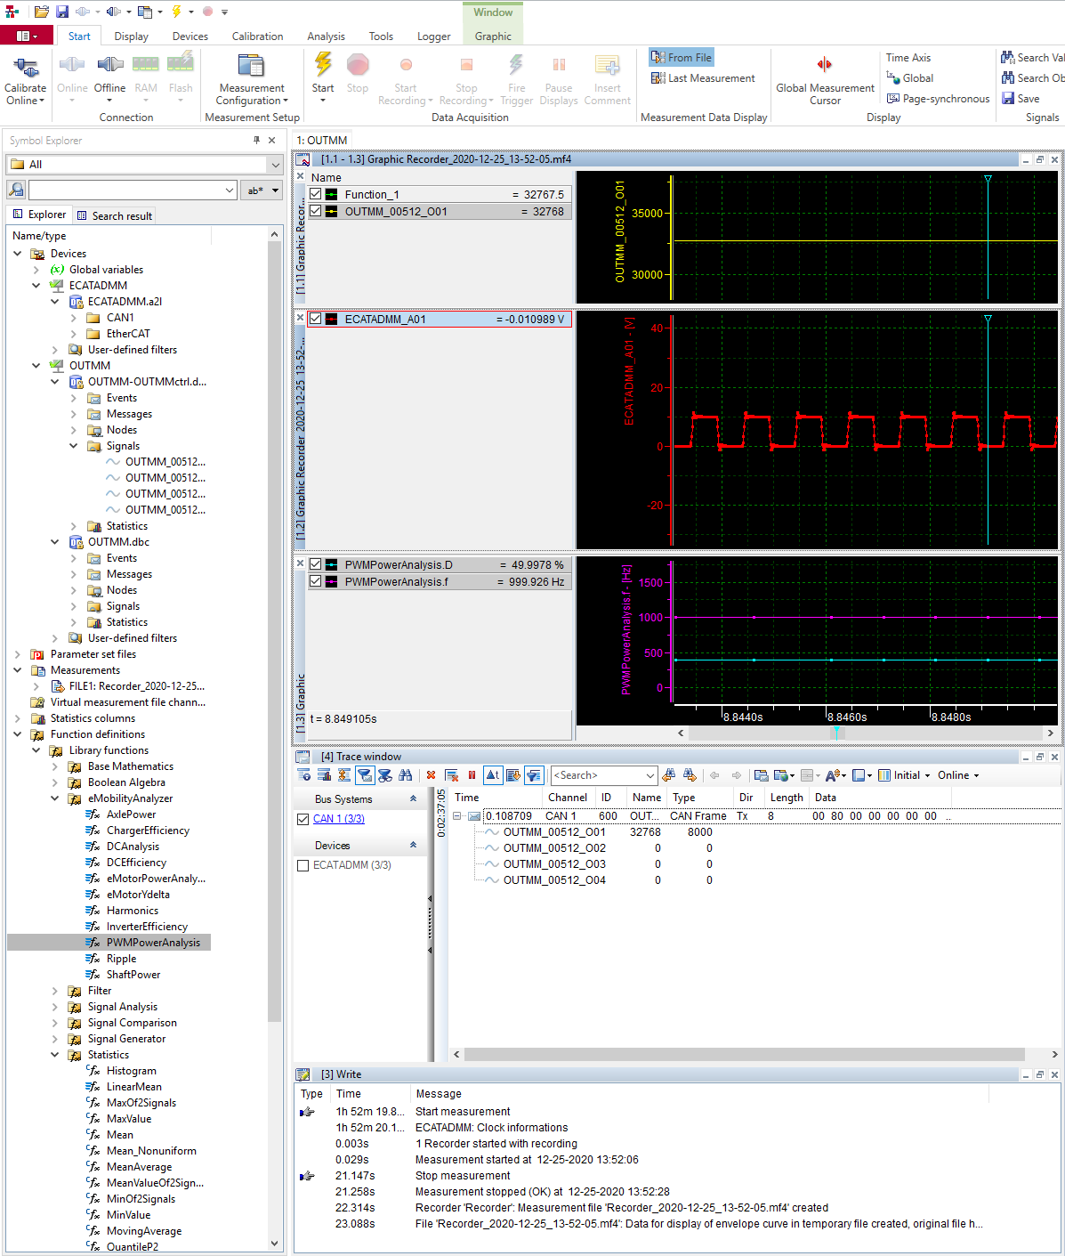The height and width of the screenshot is (1256, 1065).
Task: Click the From File button
Action: click(682, 58)
